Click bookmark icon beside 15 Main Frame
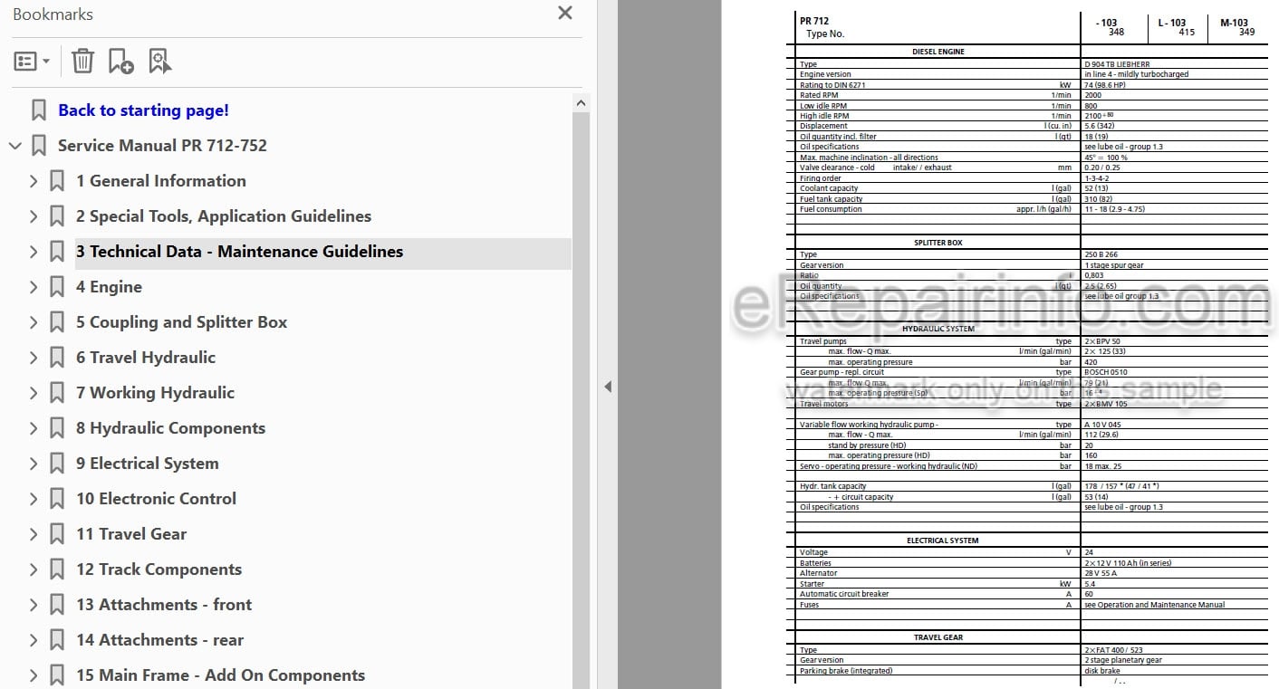 pyautogui.click(x=57, y=675)
